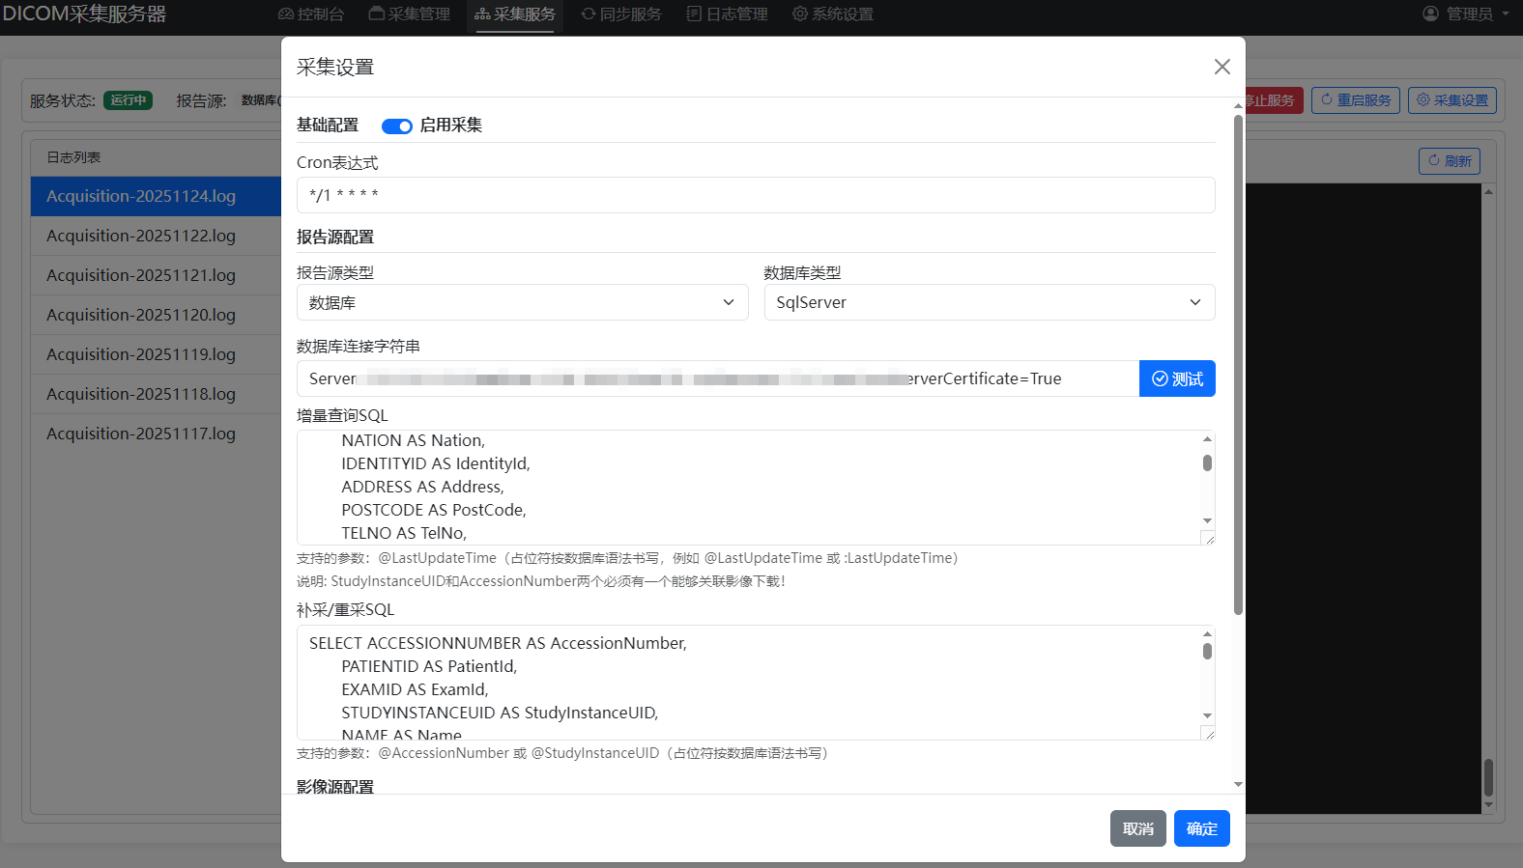Select Acquisition-20251118.log
The height and width of the screenshot is (868, 1523).
pos(156,394)
